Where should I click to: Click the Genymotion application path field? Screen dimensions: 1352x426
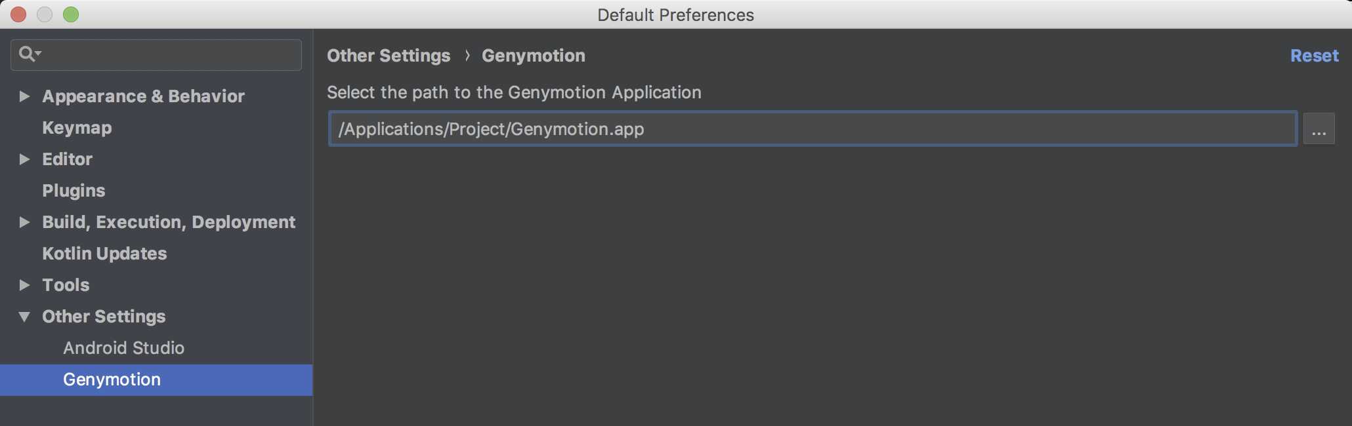813,128
